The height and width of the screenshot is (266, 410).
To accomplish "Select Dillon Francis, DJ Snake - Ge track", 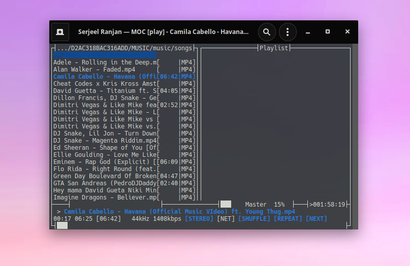I will (x=124, y=98).
